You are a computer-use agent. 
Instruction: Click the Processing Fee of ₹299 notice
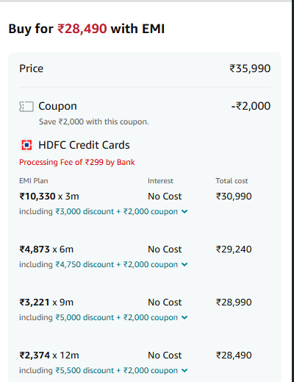coord(77,162)
